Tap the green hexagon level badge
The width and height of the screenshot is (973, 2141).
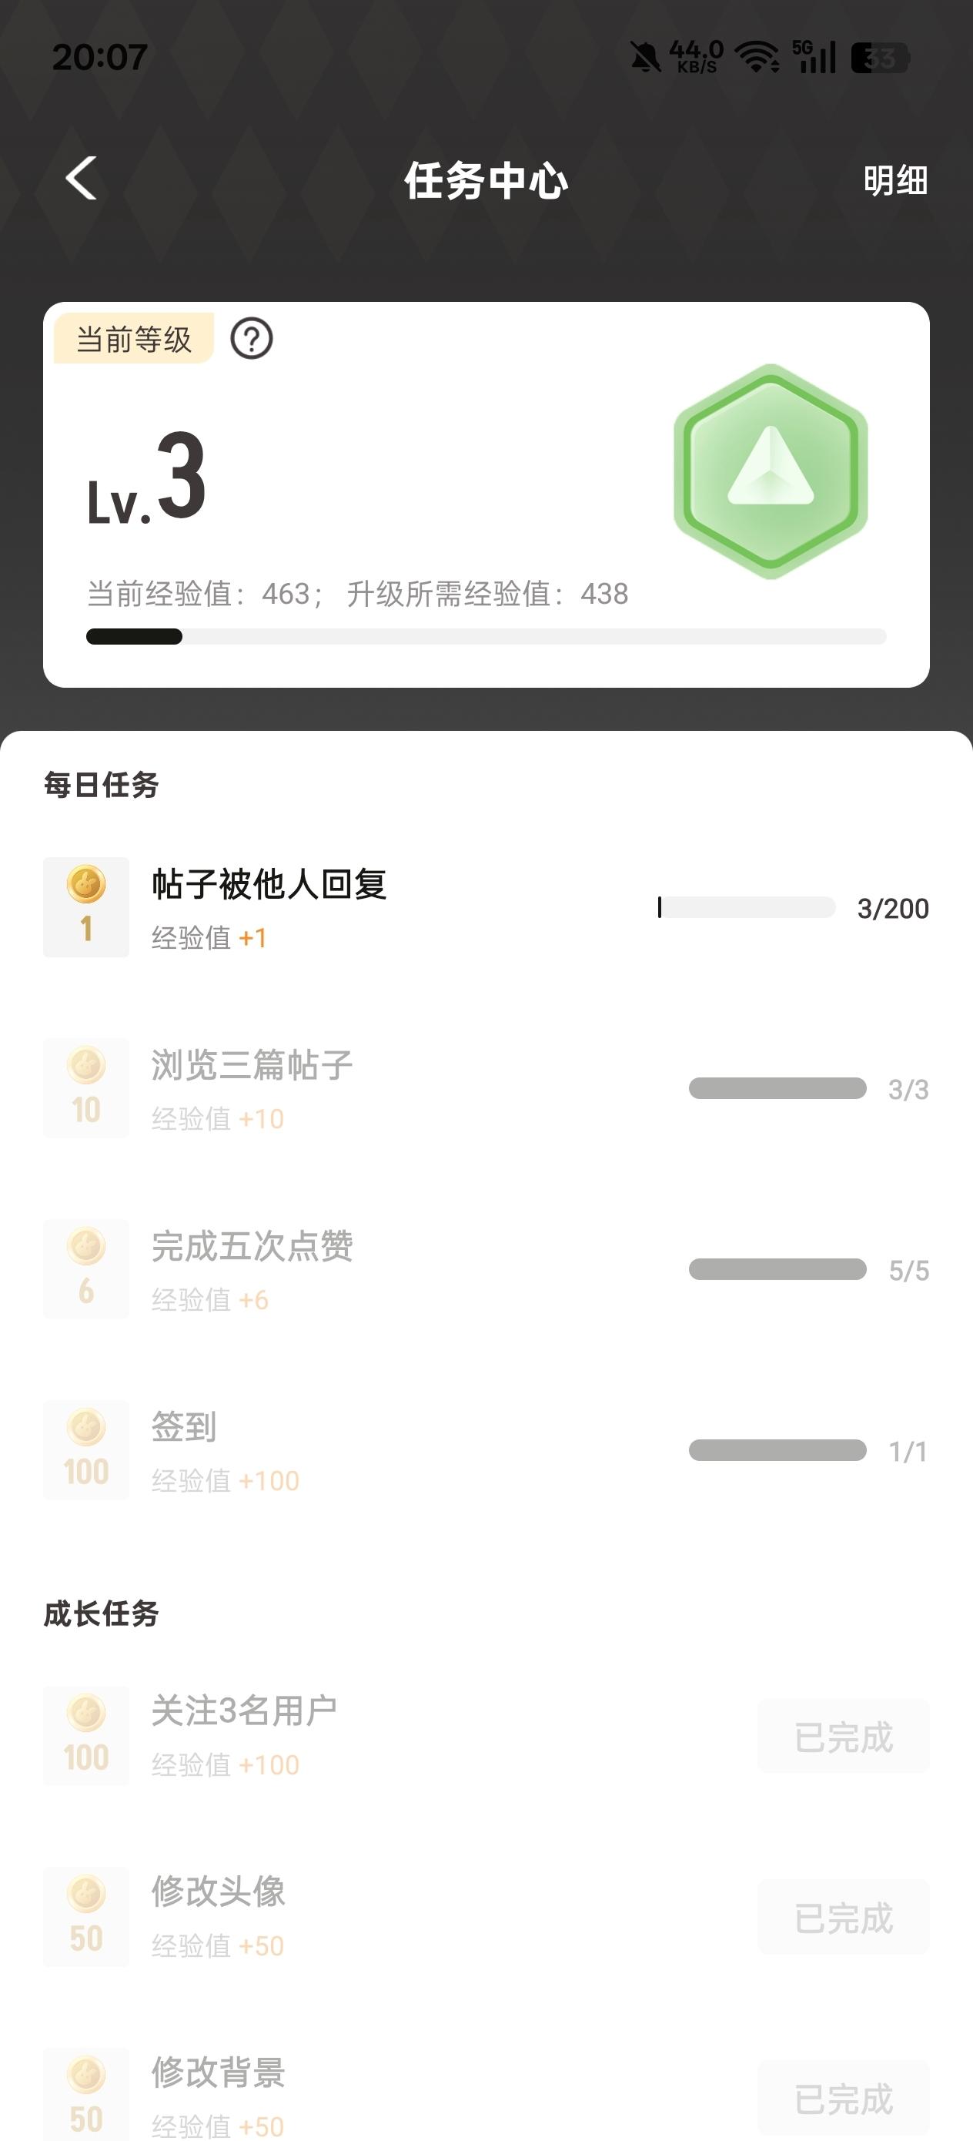coord(771,471)
